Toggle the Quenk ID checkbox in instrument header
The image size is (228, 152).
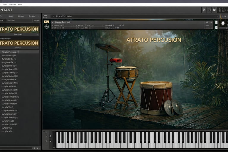(106, 25)
